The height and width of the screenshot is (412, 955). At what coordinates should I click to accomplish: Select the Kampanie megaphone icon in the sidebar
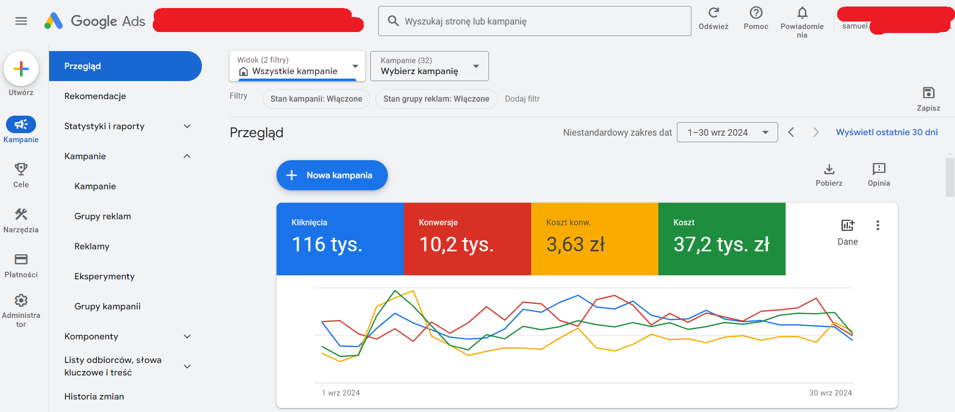(21, 124)
